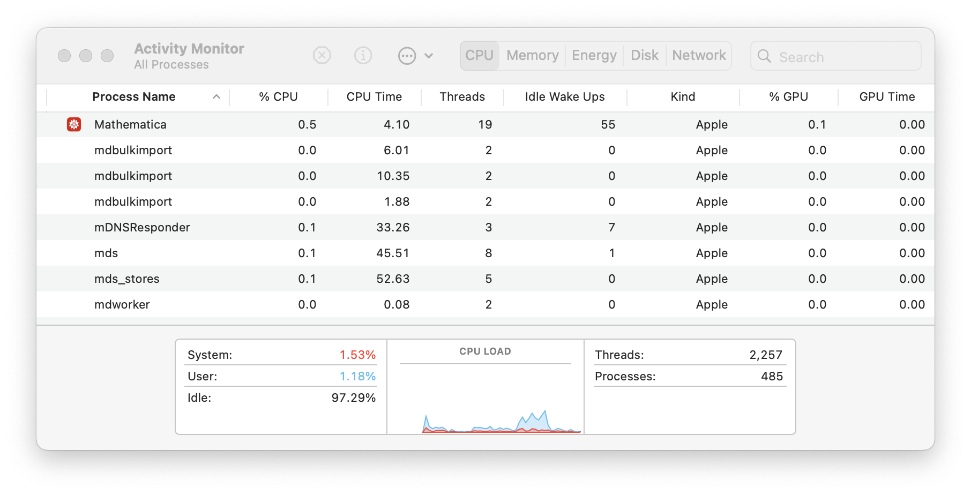Switch to the Energy tab

click(594, 56)
